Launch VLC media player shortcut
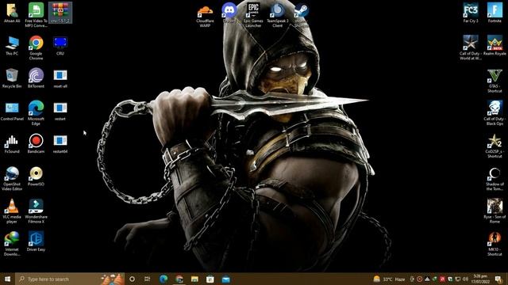The image size is (508, 285). [x=12, y=211]
